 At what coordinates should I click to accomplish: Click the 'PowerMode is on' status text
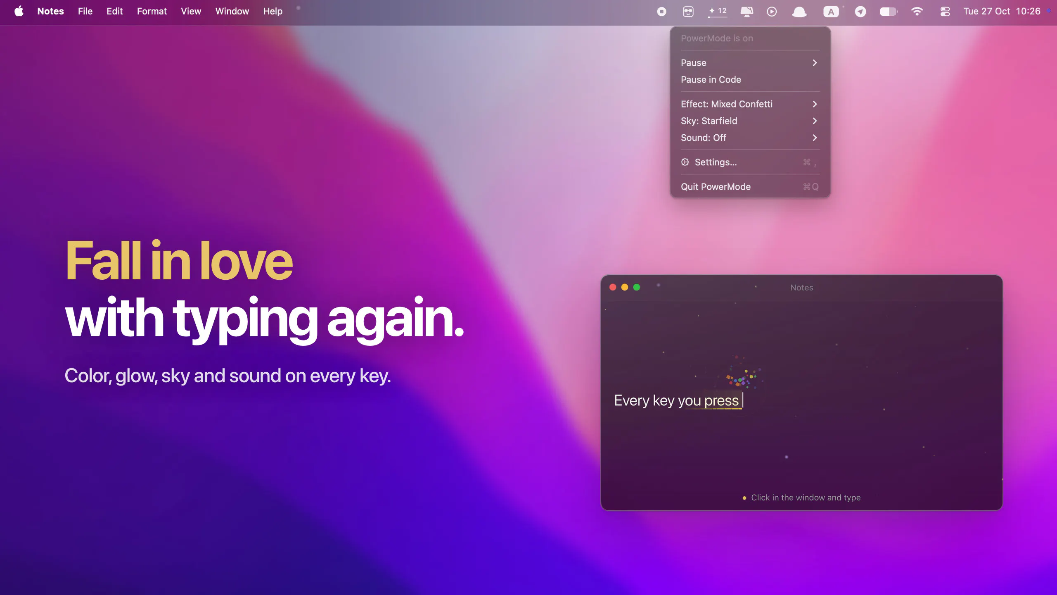[717, 38]
